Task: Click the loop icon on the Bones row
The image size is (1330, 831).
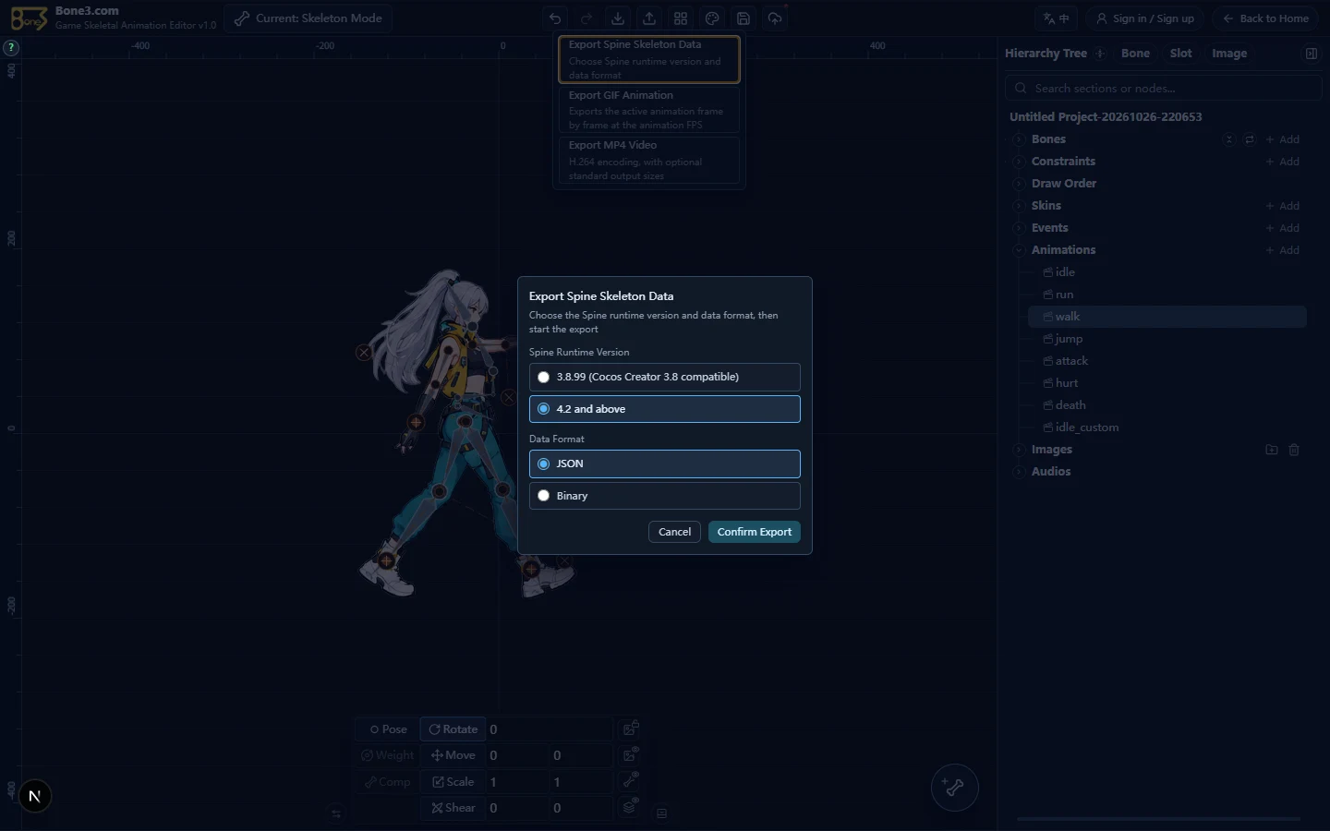Action: [1249, 139]
